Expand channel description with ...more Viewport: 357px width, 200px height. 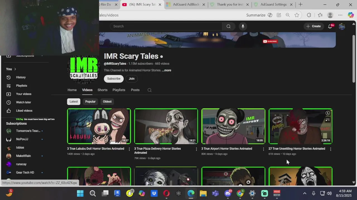(167, 70)
